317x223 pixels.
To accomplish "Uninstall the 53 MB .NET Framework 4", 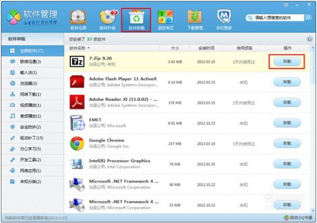I will point(287,205).
